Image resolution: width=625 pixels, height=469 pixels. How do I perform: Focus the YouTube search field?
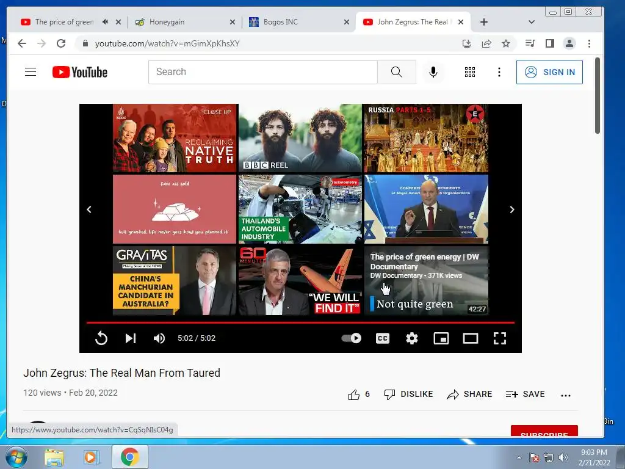(x=262, y=72)
